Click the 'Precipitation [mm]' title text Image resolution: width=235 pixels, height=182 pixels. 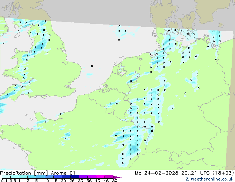point(24,173)
